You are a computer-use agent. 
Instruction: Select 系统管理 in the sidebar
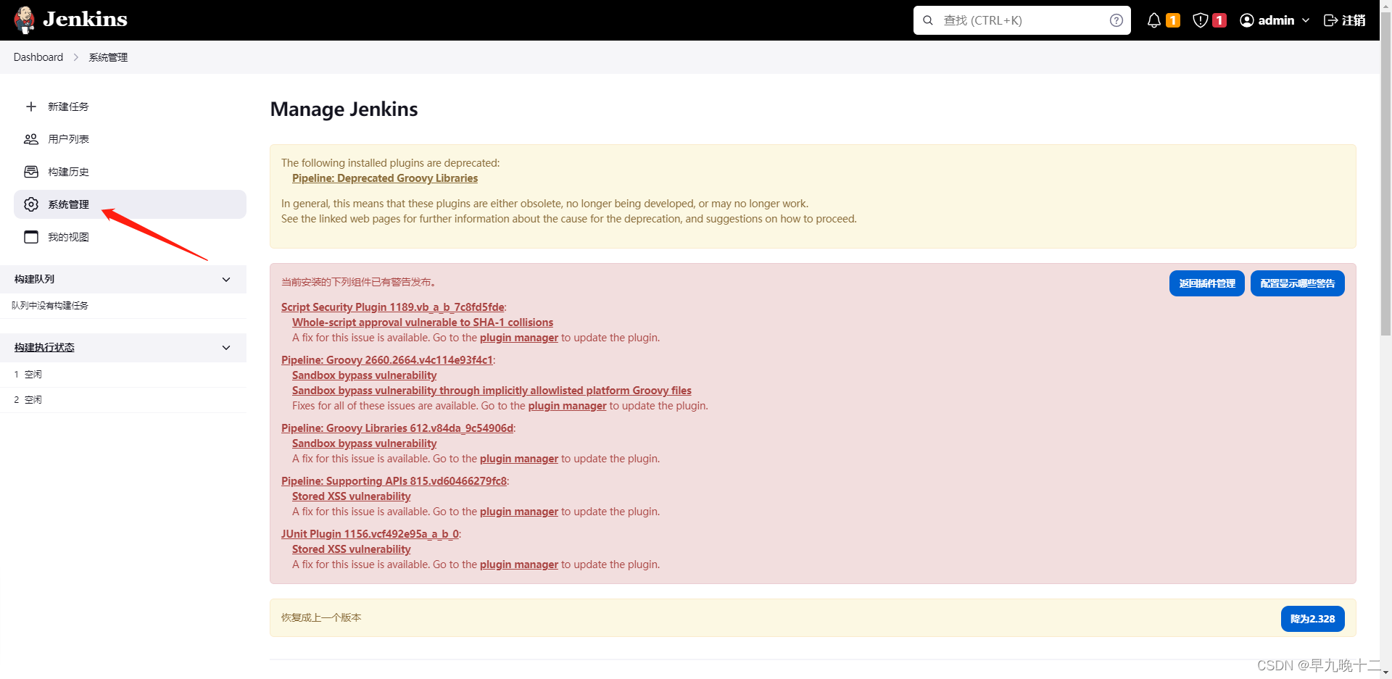pyautogui.click(x=130, y=204)
